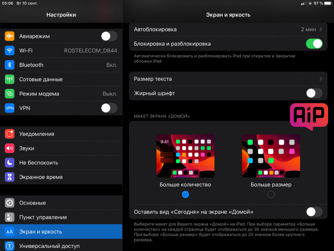This screenshot has height=251, width=334.
Task: Tap the Сотовые данные antenna icon
Action: point(10,79)
